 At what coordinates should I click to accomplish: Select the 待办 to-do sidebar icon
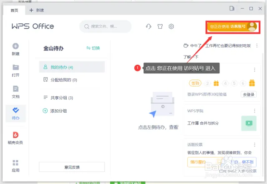16,110
